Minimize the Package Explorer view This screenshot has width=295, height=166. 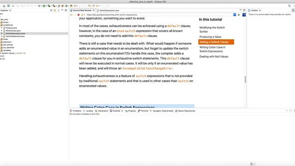(62, 10)
